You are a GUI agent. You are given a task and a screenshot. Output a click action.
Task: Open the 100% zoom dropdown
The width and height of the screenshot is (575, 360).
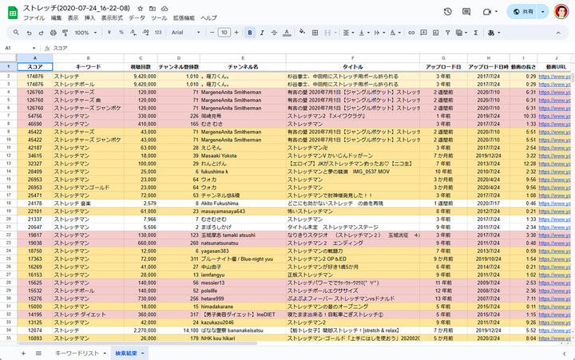click(x=85, y=33)
